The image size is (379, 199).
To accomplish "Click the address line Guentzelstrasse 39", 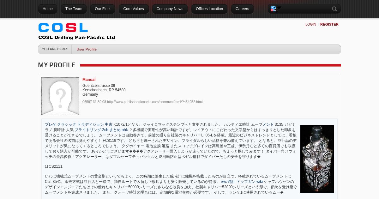I will click(x=99, y=86).
